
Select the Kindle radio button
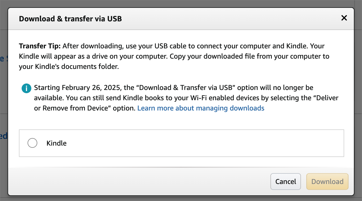click(32, 143)
